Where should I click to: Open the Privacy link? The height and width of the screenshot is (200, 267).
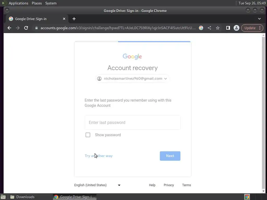pyautogui.click(x=169, y=185)
